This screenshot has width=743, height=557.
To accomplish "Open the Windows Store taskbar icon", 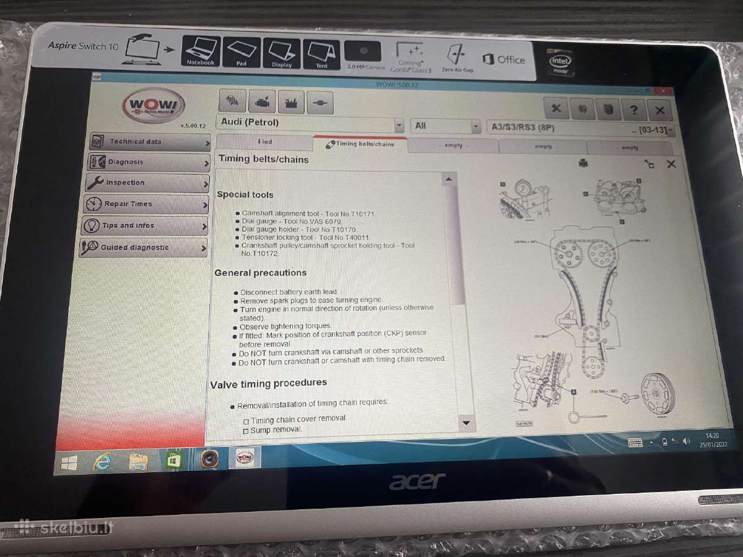I will click(174, 460).
